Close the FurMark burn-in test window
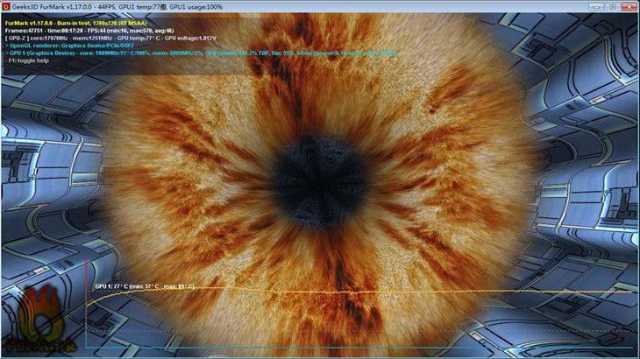 click(629, 7)
